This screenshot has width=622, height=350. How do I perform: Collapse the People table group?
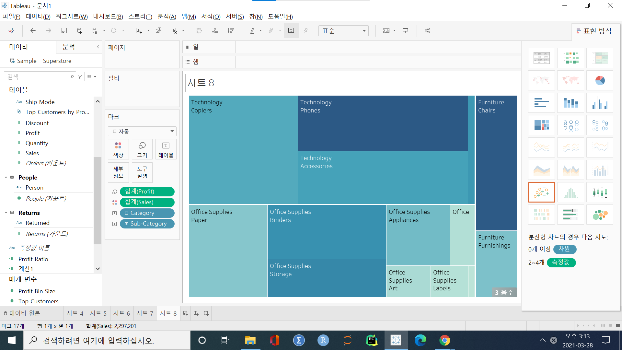(6, 177)
